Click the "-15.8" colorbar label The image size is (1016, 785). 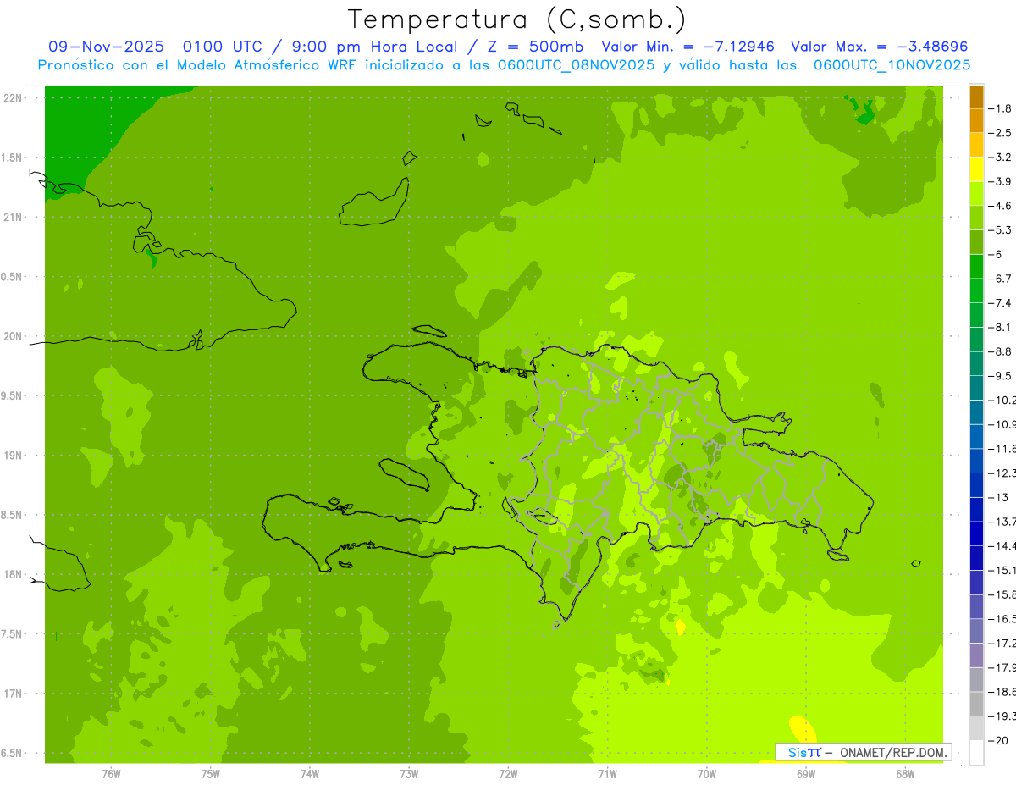pyautogui.click(x=1002, y=594)
